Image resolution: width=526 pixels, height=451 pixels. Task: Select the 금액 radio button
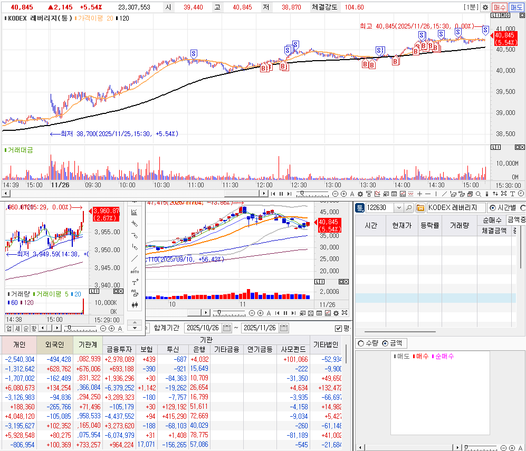pos(385,343)
